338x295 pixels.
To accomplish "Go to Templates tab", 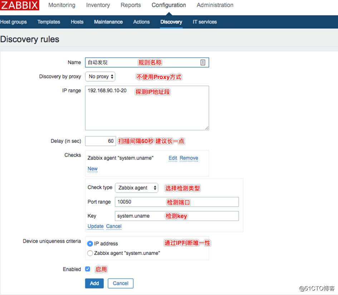I will pyautogui.click(x=49, y=22).
